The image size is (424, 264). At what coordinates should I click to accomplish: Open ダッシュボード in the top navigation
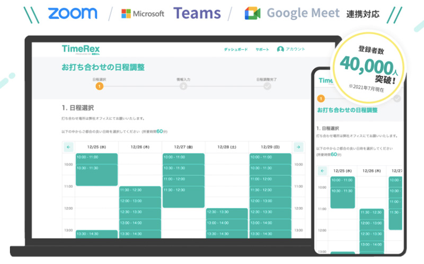(x=235, y=49)
